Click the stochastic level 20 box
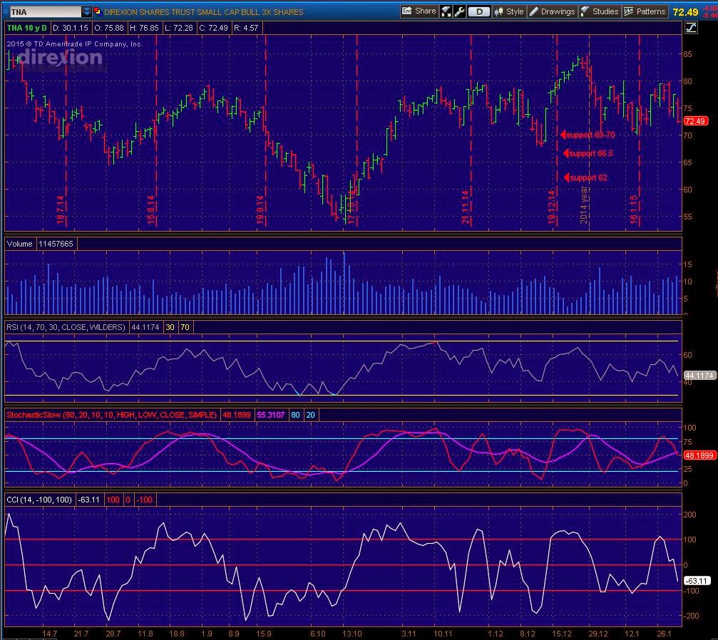This screenshot has height=640, width=718. tap(310, 416)
